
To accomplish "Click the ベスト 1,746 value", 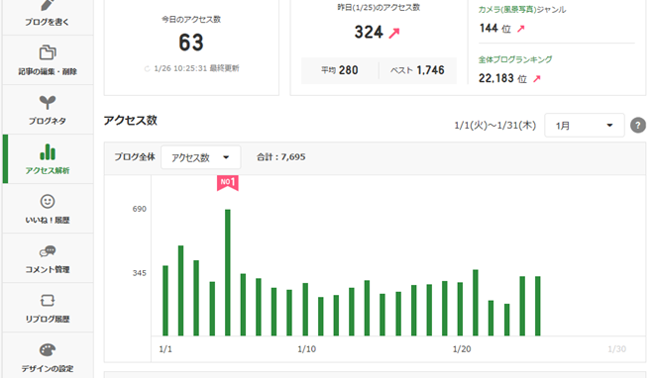I will coord(417,70).
